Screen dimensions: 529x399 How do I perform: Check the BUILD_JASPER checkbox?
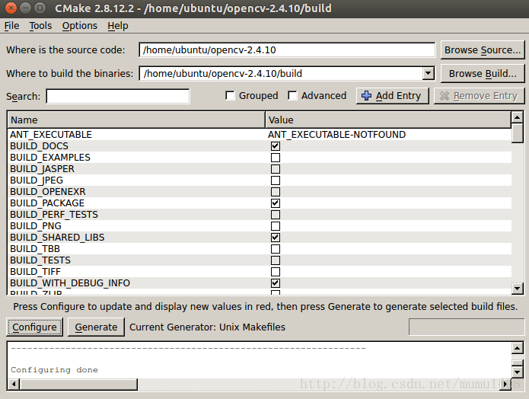(276, 169)
